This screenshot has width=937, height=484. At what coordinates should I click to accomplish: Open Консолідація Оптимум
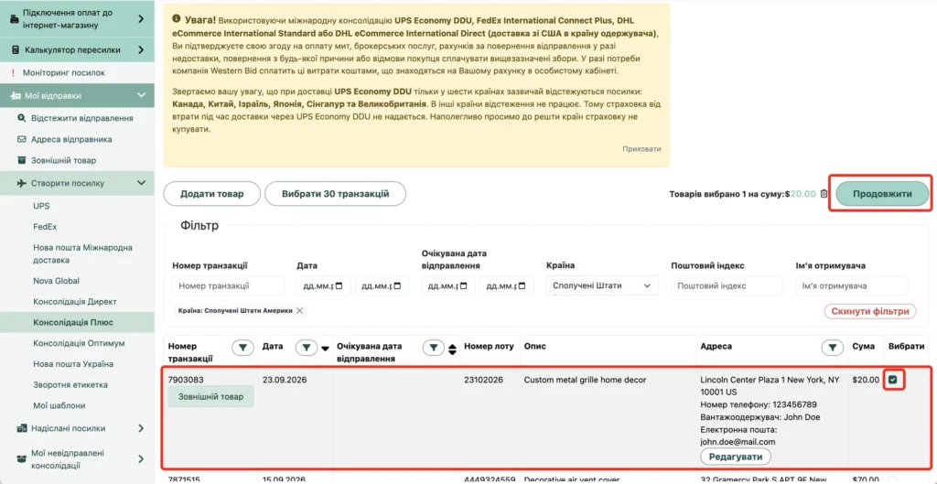coord(79,344)
